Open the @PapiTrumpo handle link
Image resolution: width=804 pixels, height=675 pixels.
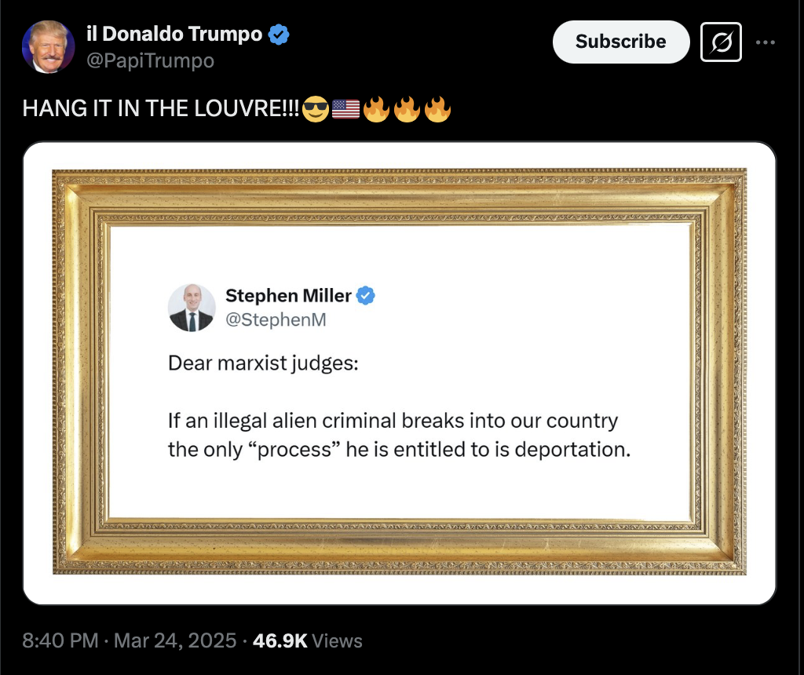[x=150, y=60]
